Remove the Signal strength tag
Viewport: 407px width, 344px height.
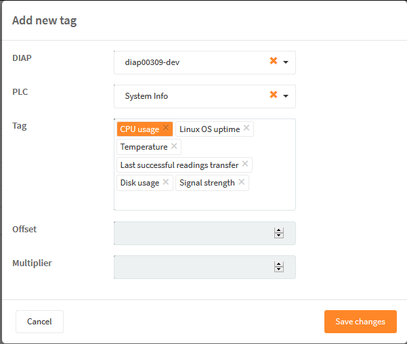tap(241, 182)
